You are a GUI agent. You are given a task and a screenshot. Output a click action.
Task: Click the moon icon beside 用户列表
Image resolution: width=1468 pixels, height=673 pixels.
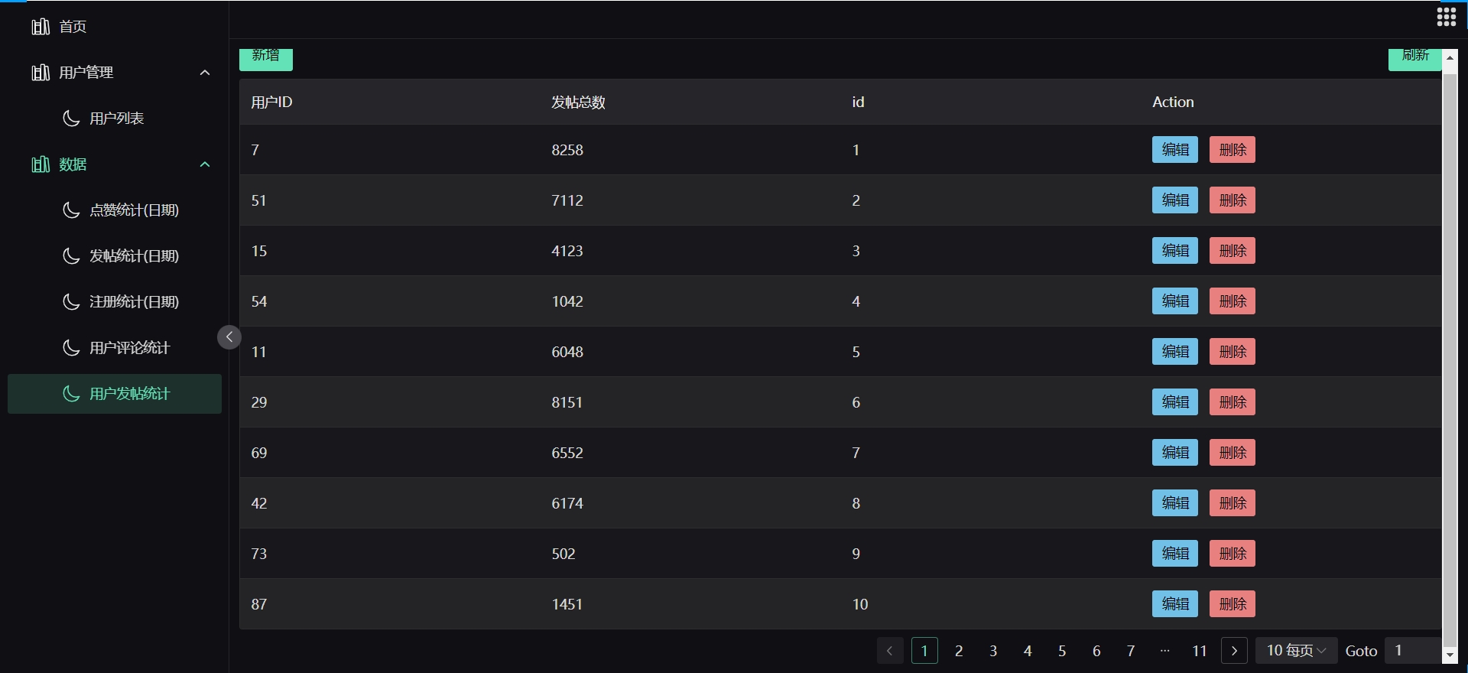[x=71, y=119]
